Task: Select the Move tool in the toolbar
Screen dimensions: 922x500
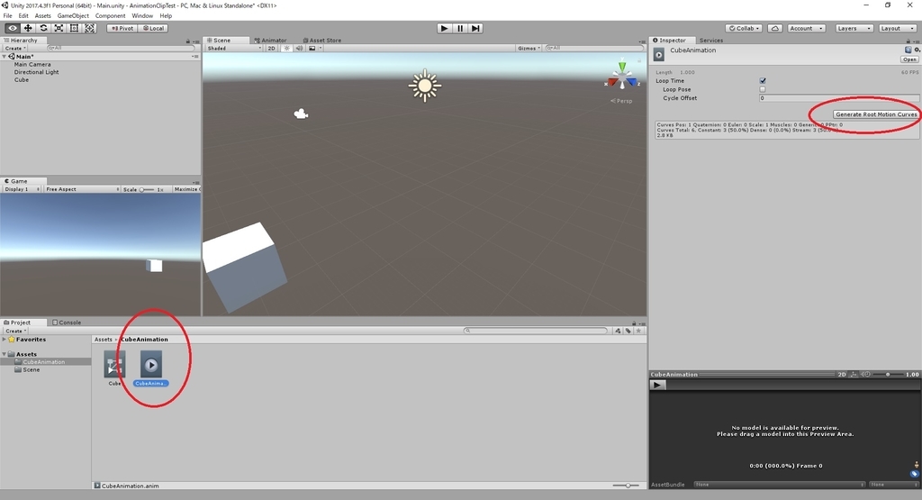Action: 28,28
